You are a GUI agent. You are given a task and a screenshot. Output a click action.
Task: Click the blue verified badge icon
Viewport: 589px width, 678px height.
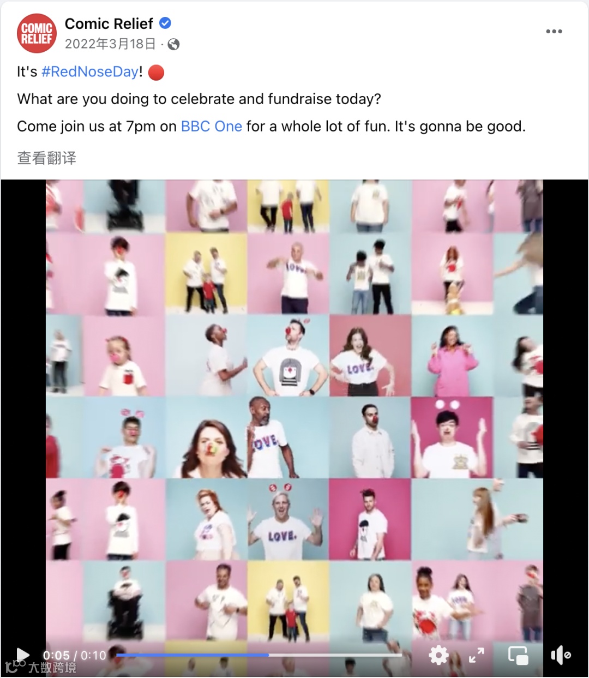(165, 23)
